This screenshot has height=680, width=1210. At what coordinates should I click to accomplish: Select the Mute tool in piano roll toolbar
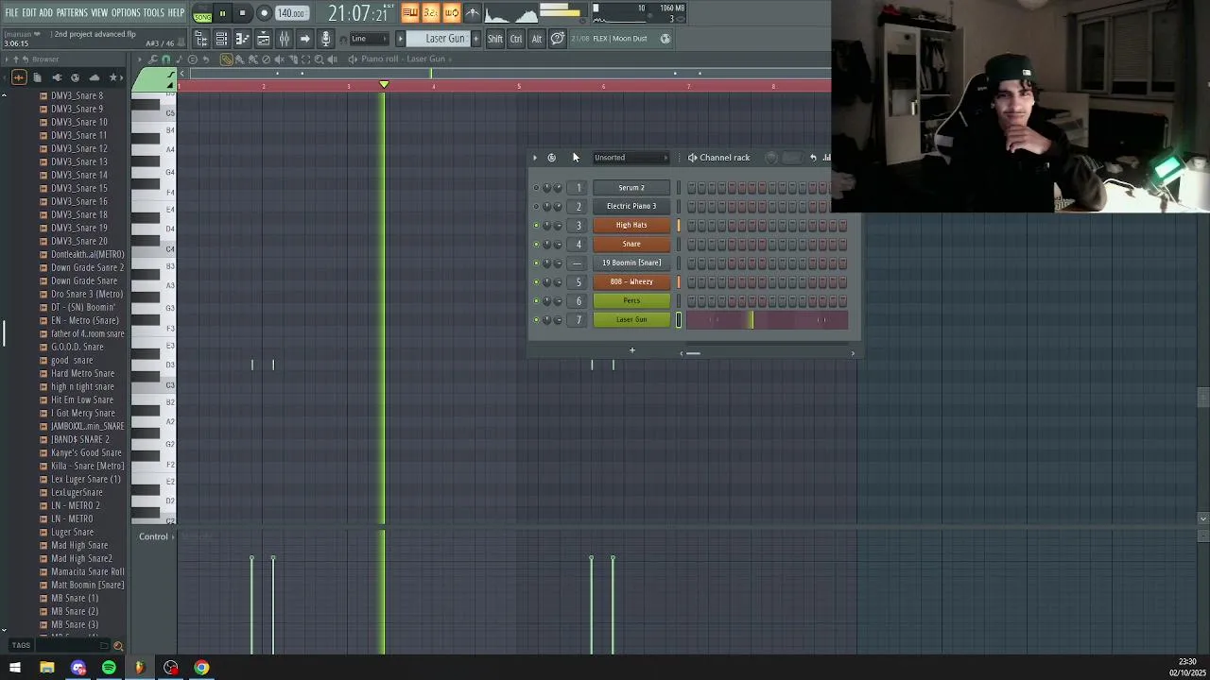(279, 59)
